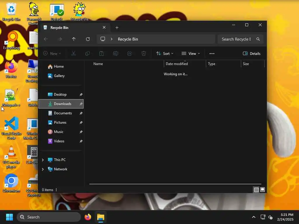299x224 pixels.
Task: Go forward with the right arrow
Action: click(x=60, y=39)
